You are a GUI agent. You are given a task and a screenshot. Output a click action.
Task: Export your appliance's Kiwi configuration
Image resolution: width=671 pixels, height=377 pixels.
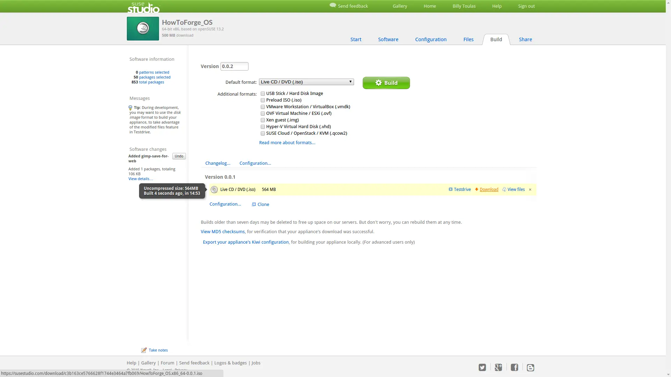(246, 242)
